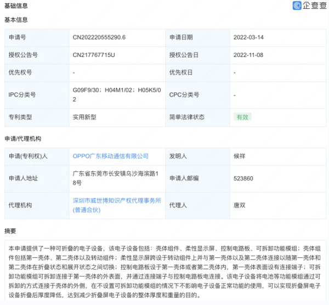Click the 申请号 label cell

[x=37, y=37]
